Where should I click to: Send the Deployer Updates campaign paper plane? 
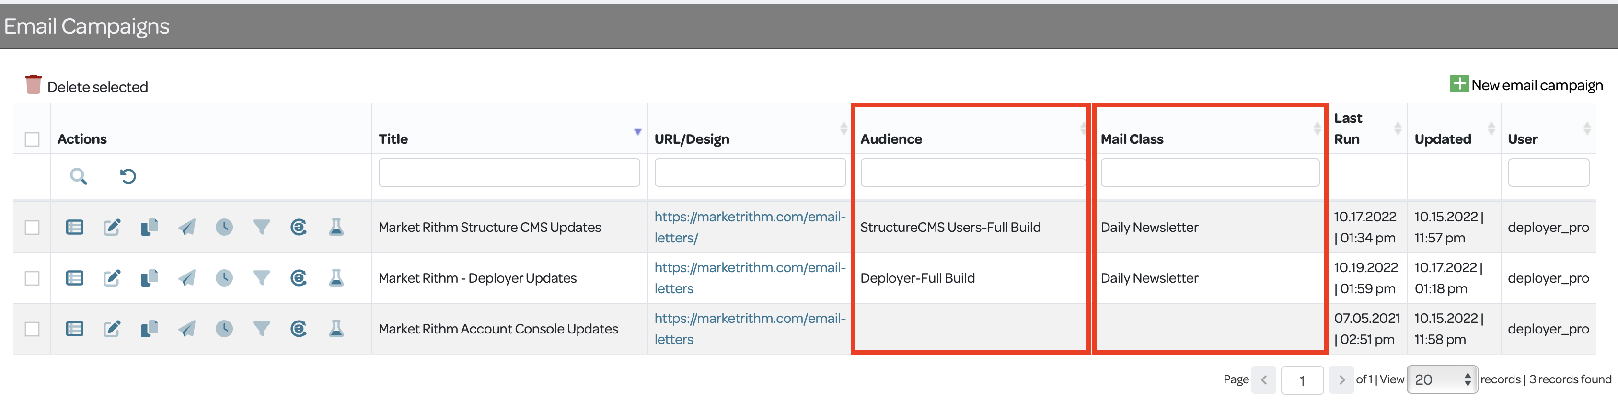186,278
